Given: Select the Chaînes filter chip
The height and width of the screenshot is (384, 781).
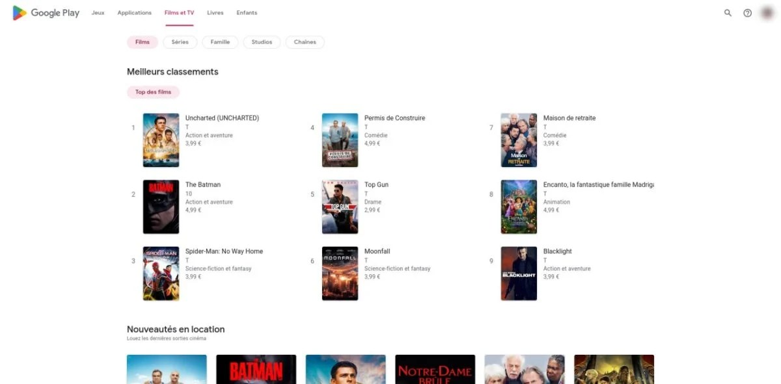Looking at the screenshot, I should coord(305,42).
